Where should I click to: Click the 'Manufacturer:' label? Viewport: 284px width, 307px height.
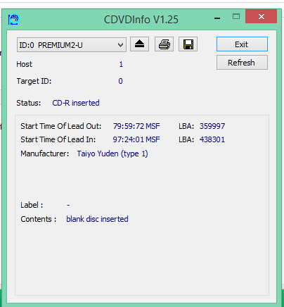click(x=45, y=153)
